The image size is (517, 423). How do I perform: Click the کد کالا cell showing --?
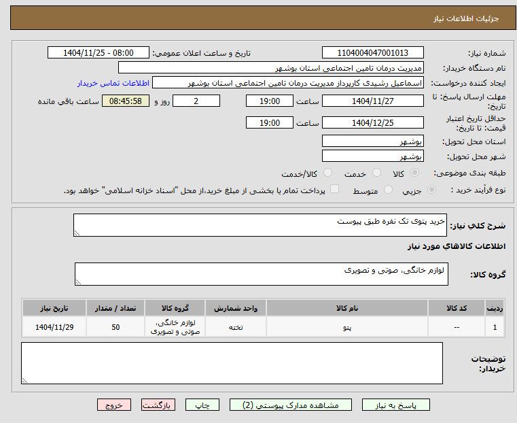[457, 327]
